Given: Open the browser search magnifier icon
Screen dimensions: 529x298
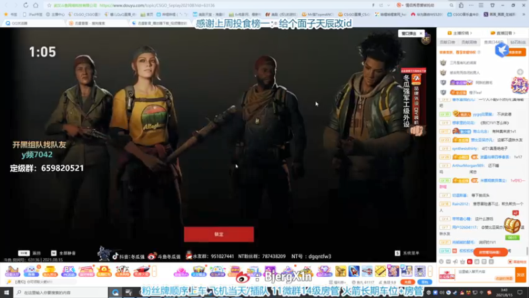Looking at the screenshot, I should (x=452, y=5).
